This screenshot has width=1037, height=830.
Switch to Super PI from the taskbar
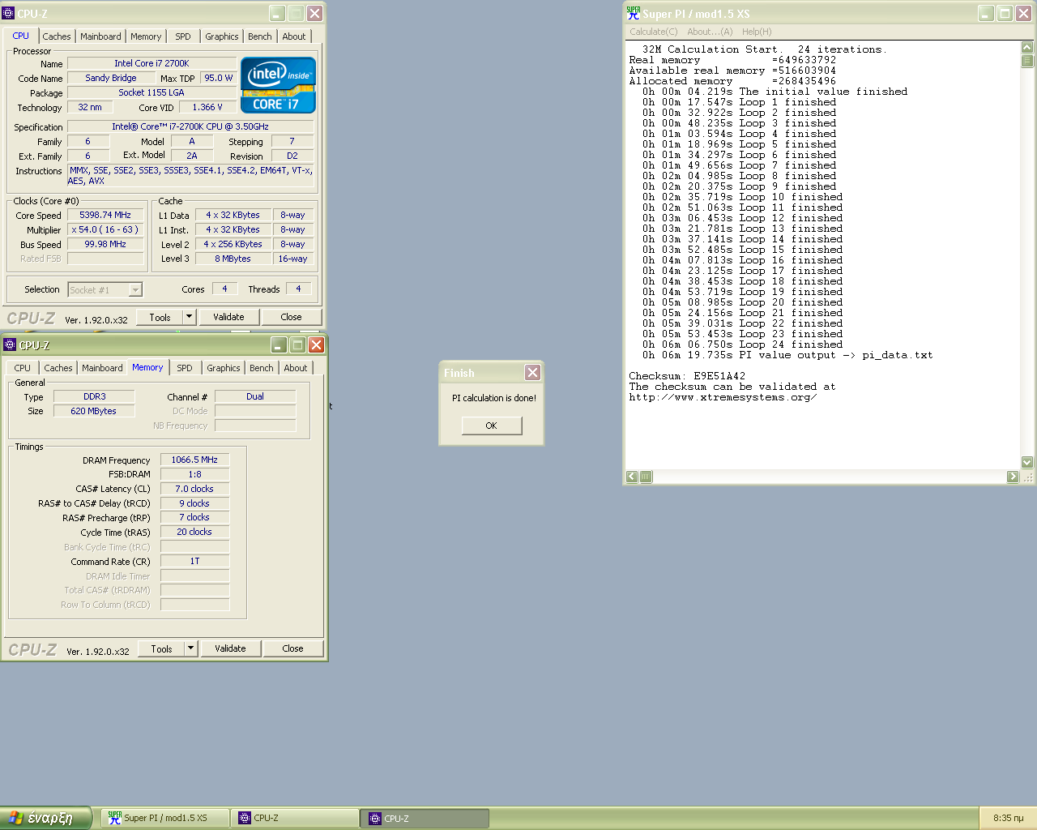click(165, 818)
